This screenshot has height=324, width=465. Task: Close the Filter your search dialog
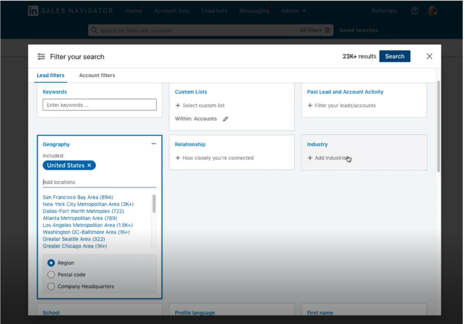[429, 56]
